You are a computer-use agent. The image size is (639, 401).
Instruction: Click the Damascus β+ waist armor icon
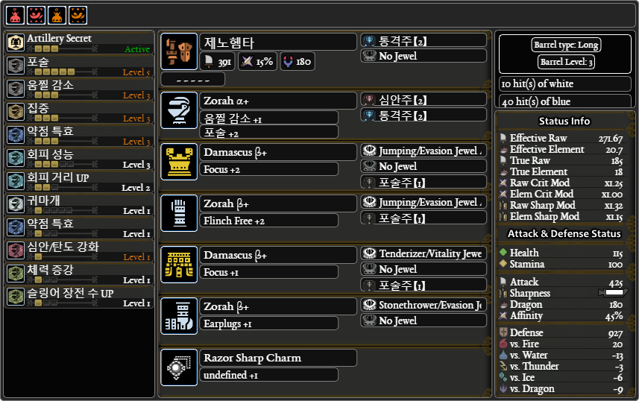(179, 265)
